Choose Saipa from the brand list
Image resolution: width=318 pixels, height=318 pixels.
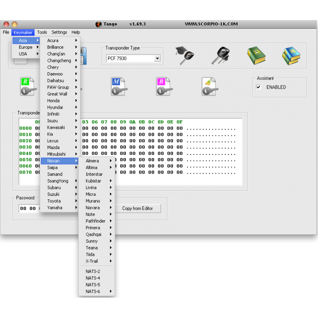tap(60, 168)
